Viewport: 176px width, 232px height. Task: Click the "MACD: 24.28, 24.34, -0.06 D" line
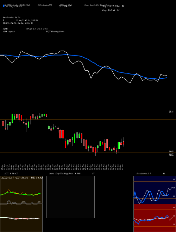click(x=18, y=23)
